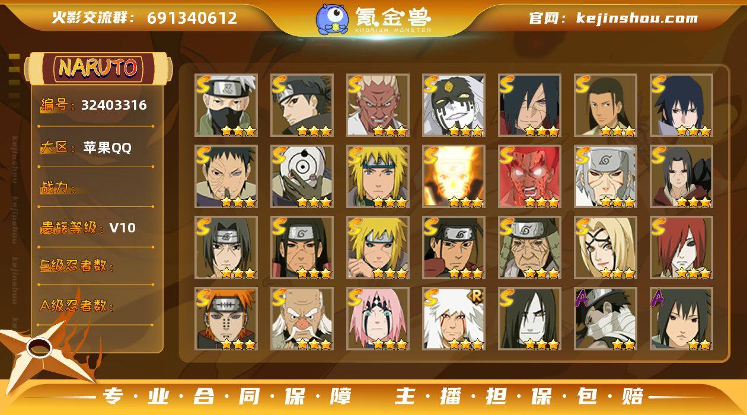Viewport: 747px width, 415px height.
Task: Click the red-haired Nagato portrait
Action: (x=681, y=247)
